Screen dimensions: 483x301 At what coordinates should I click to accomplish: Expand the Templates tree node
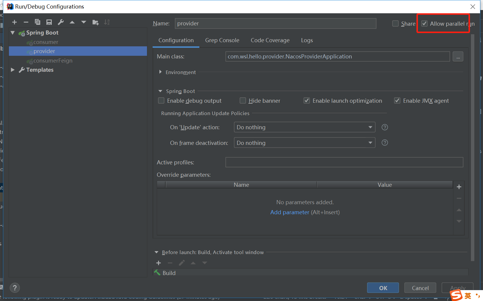point(13,70)
